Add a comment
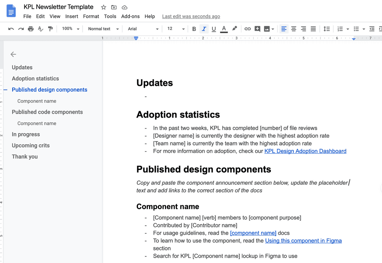Screen dimensions: 382x263 tap(257, 29)
